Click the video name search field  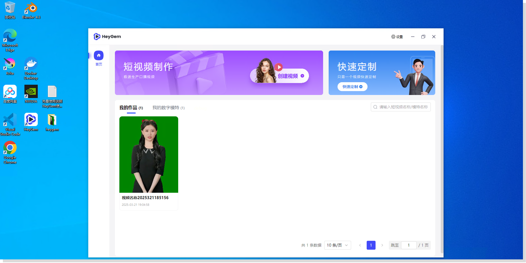[403, 107]
